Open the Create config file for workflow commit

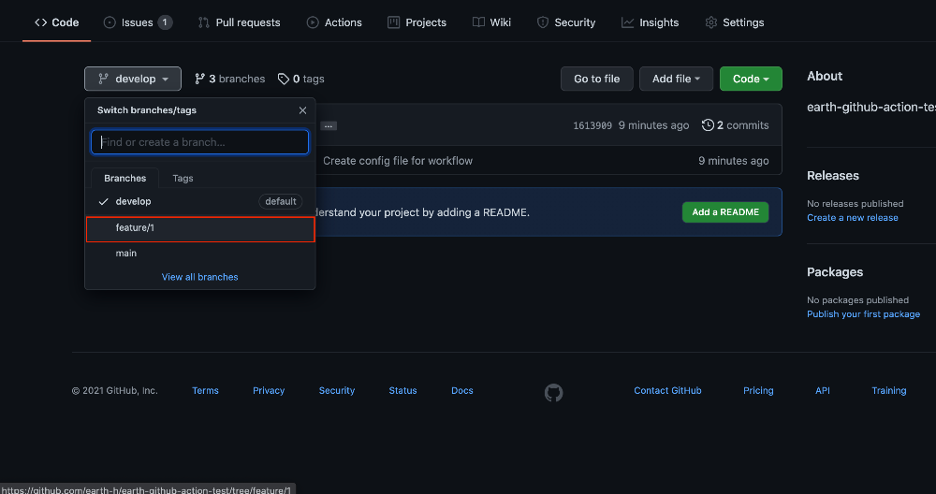click(x=398, y=161)
